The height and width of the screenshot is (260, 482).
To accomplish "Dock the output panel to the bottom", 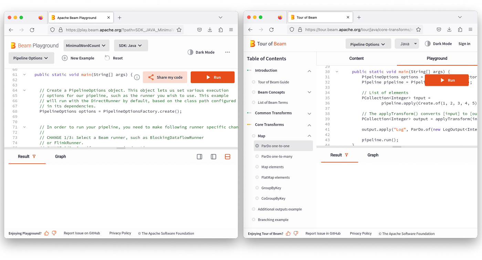I will tap(227, 157).
